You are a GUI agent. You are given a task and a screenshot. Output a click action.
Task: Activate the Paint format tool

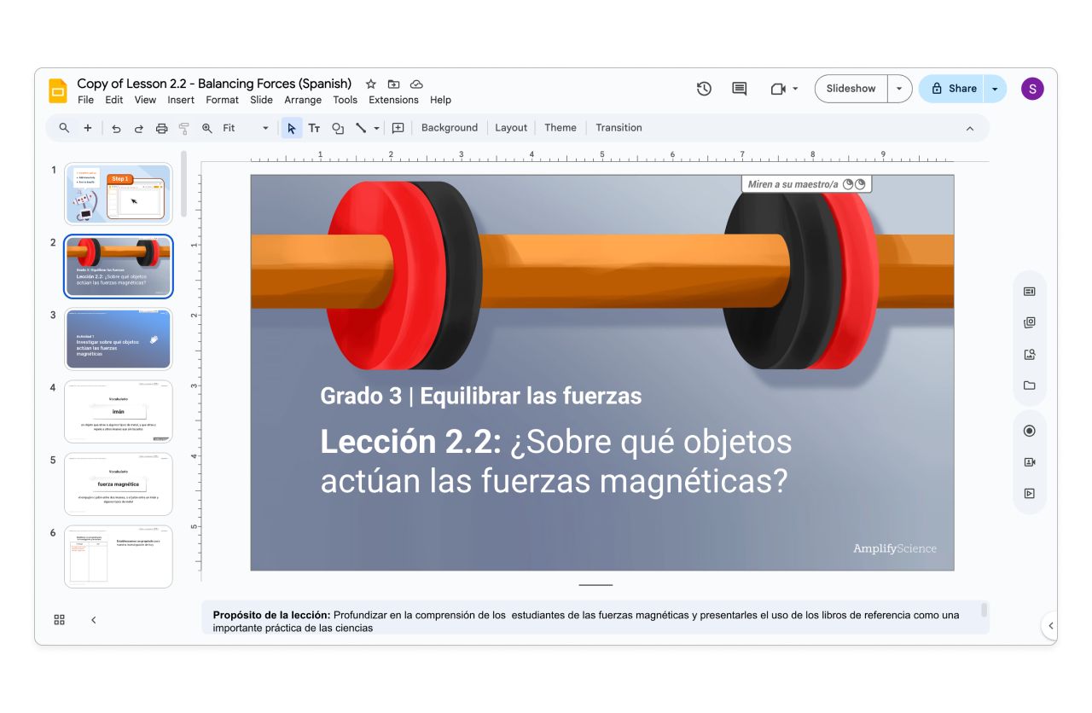click(183, 127)
